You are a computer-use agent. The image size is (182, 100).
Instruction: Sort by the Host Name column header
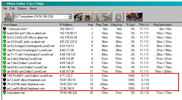30,25
